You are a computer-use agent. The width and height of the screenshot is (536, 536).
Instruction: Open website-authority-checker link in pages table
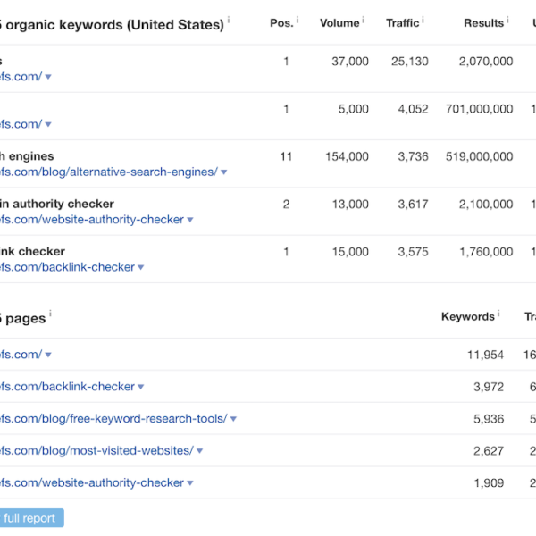pos(91,482)
